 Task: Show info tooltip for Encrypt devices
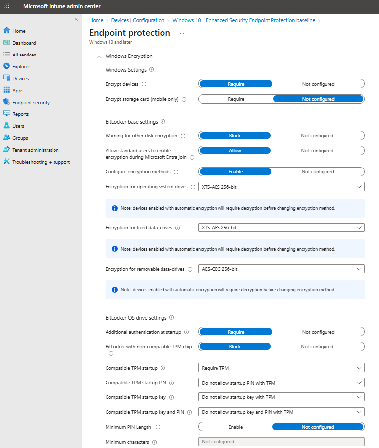[x=144, y=84]
